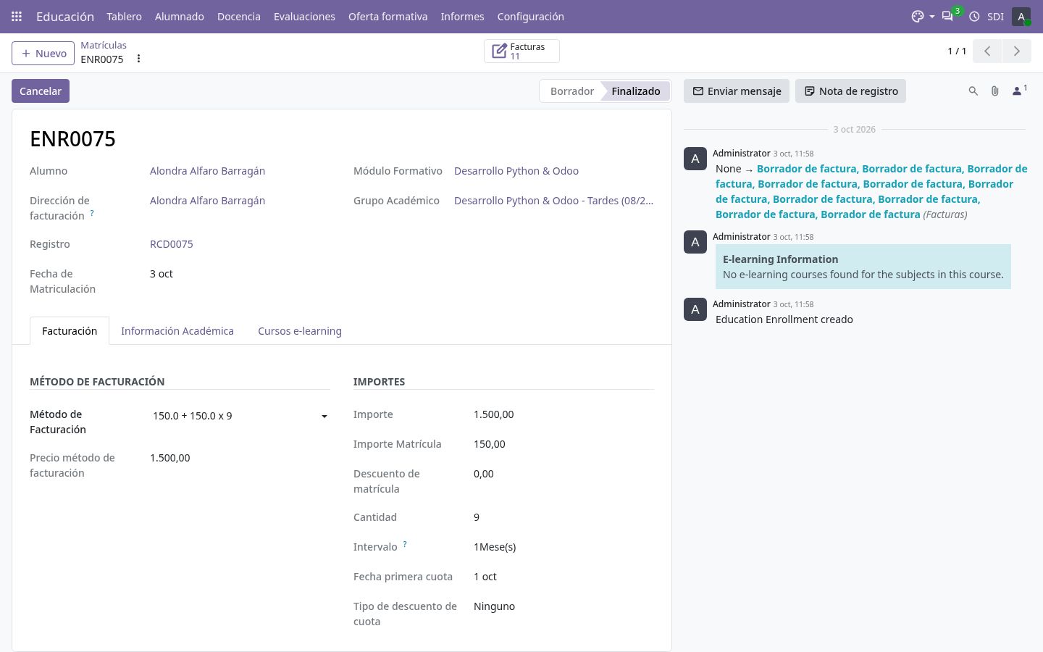Open the Informes menu
1043x652 pixels.
coord(462,17)
